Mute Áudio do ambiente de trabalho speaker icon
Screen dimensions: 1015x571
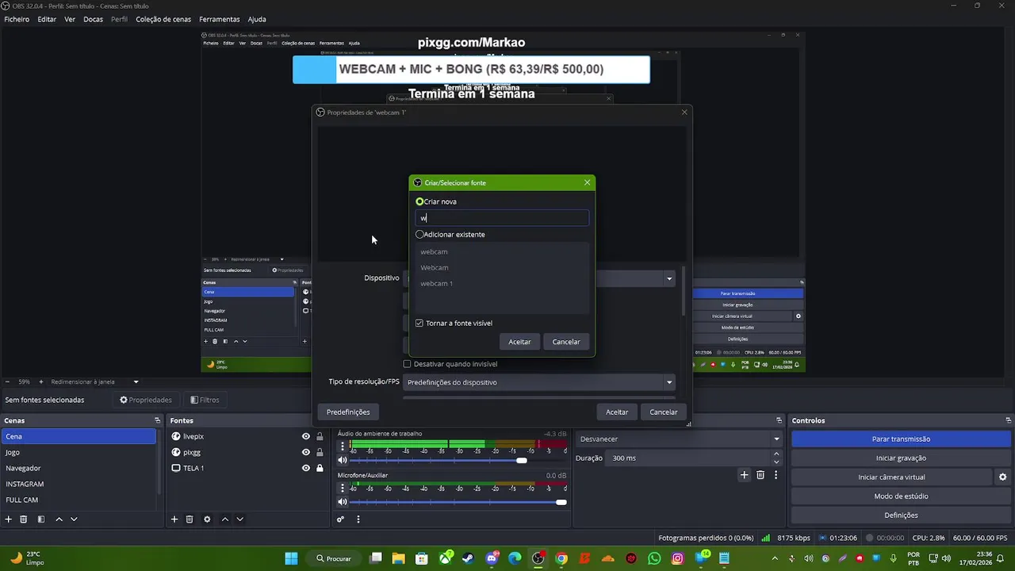click(343, 460)
